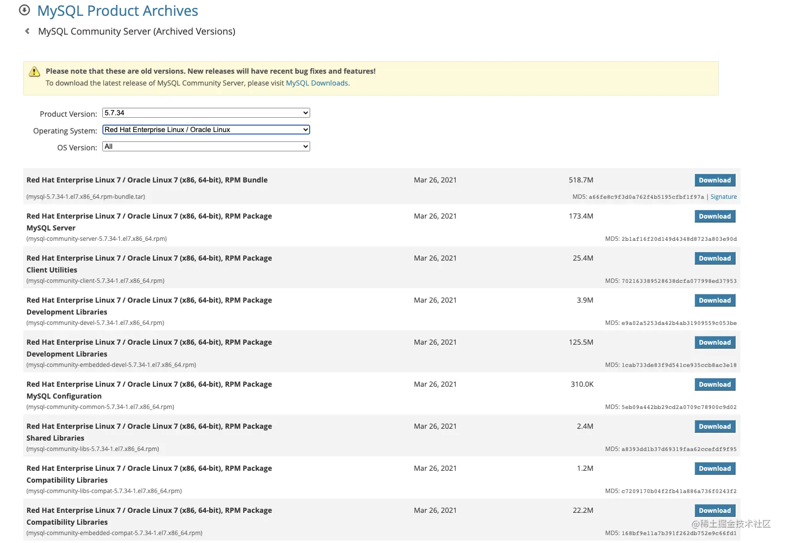The width and height of the screenshot is (785, 543).
Task: Click the filename mysql-community-libs-compat-5.7.34-1.el7.x86_64.rpm
Action: (104, 491)
